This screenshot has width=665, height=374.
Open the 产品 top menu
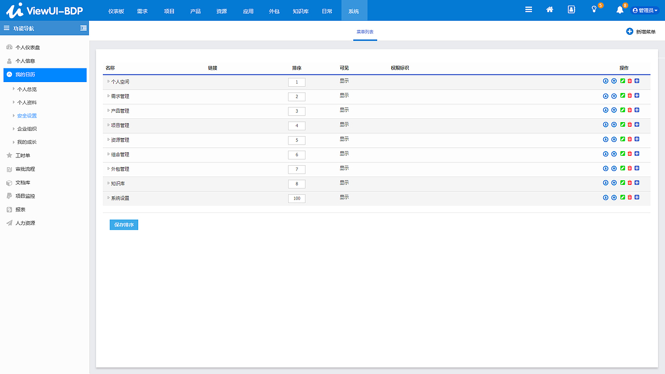pyautogui.click(x=195, y=11)
